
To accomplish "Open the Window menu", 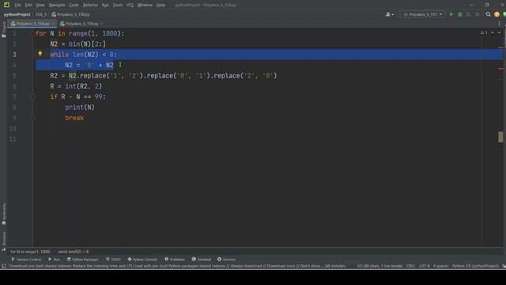I will 145,5.
